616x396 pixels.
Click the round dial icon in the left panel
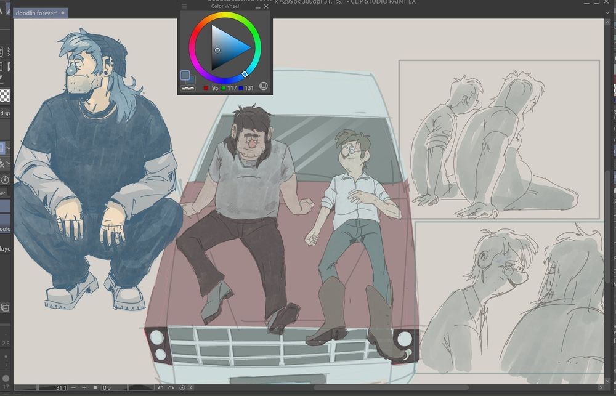coord(5,180)
